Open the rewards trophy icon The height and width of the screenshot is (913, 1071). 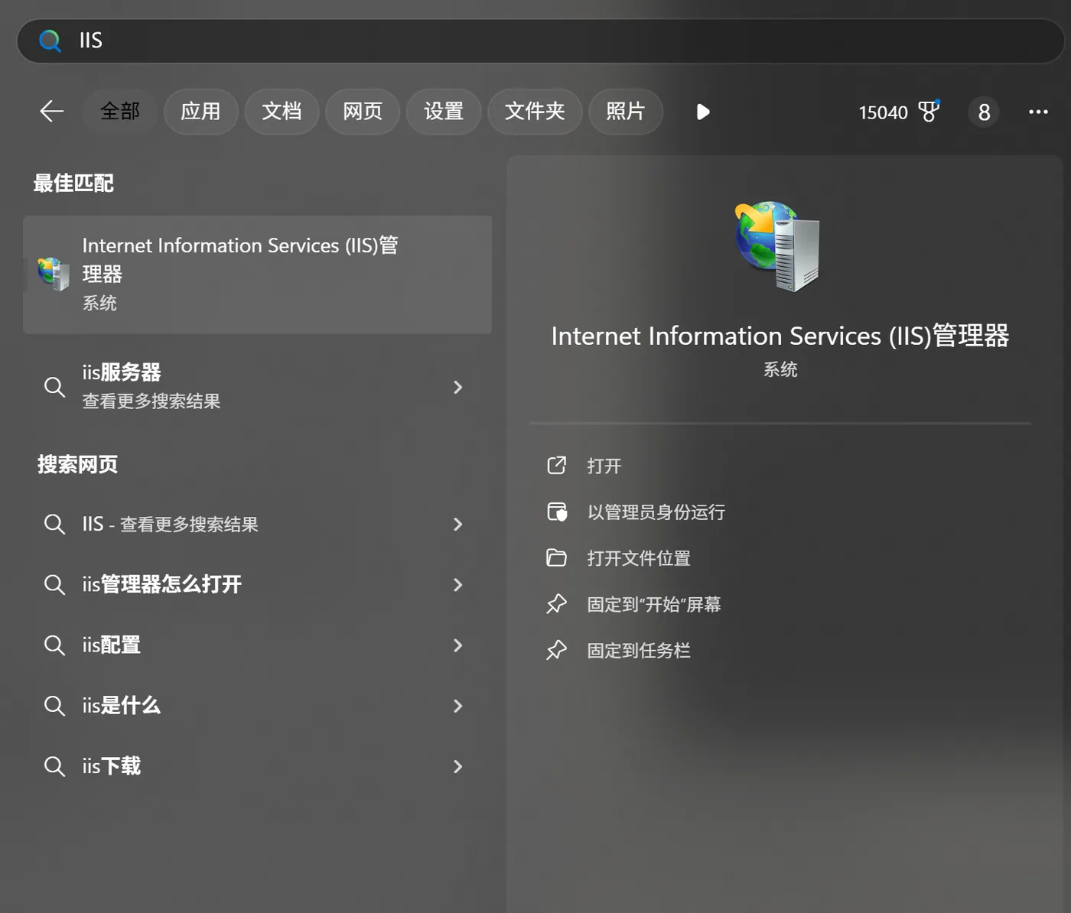929,112
